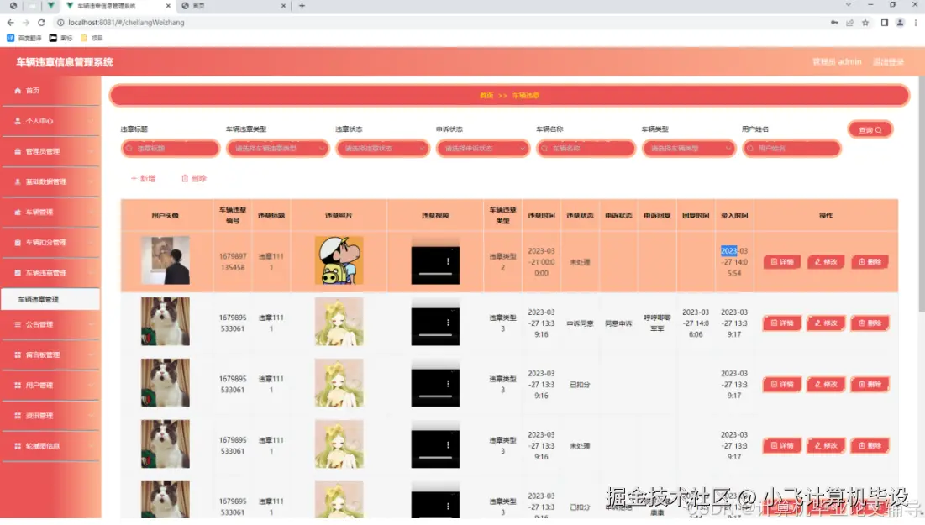Click the site info icon before localhost URL
Screen dimensions: 925x525
click(60, 23)
